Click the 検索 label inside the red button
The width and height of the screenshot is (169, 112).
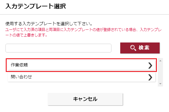(x=144, y=48)
